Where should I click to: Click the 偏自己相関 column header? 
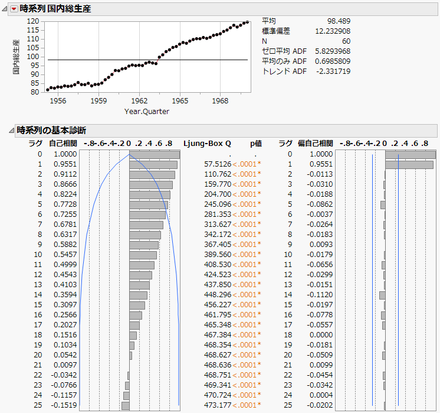316,144
